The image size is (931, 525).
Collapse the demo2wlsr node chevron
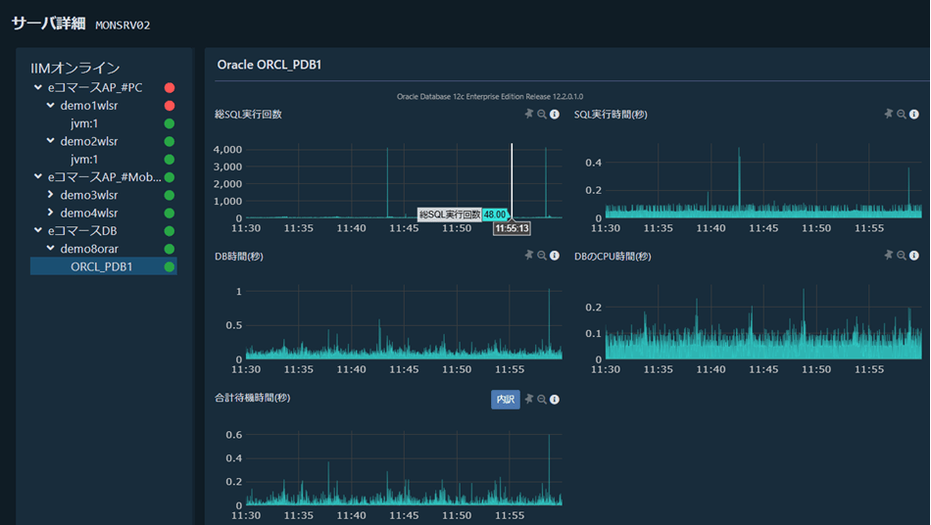(x=50, y=141)
